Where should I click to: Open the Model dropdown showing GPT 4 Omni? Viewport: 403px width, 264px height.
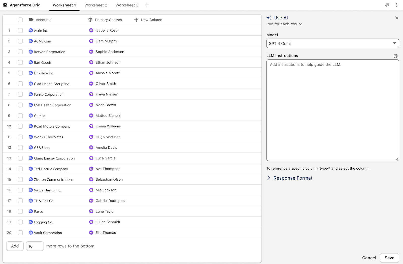click(332, 43)
